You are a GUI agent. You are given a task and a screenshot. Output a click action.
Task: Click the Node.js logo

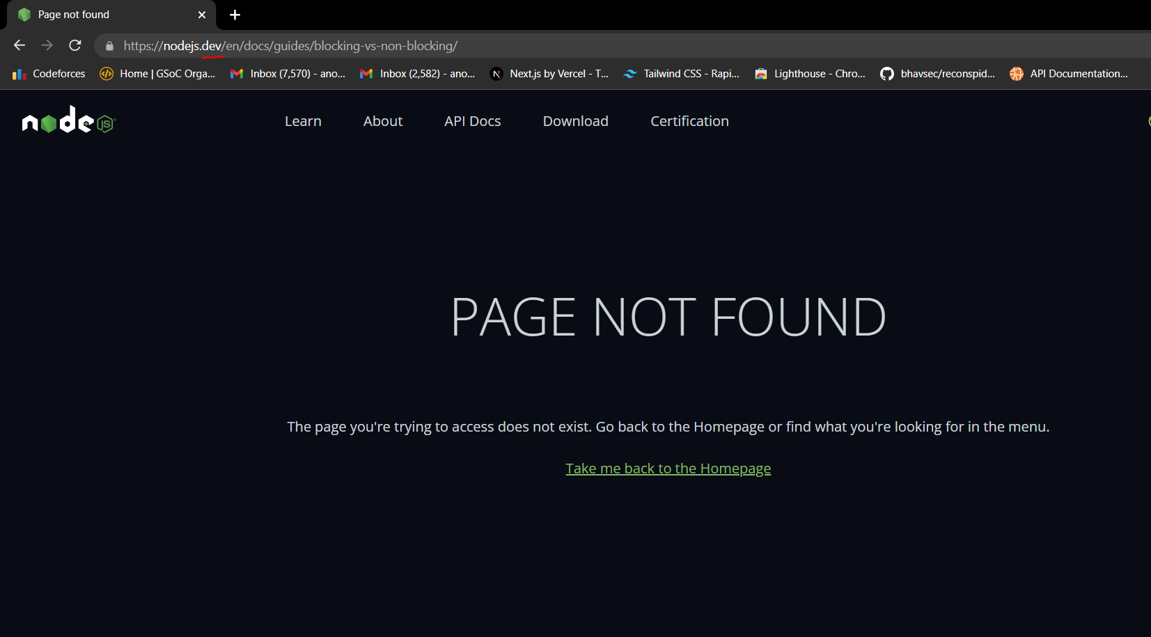68,120
